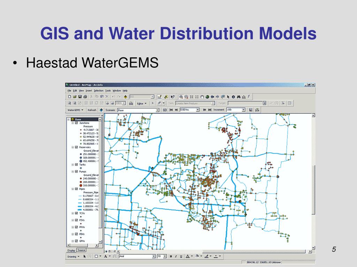The image size is (357, 267).
Task: Go to next extent arrow
Action: point(218,97)
